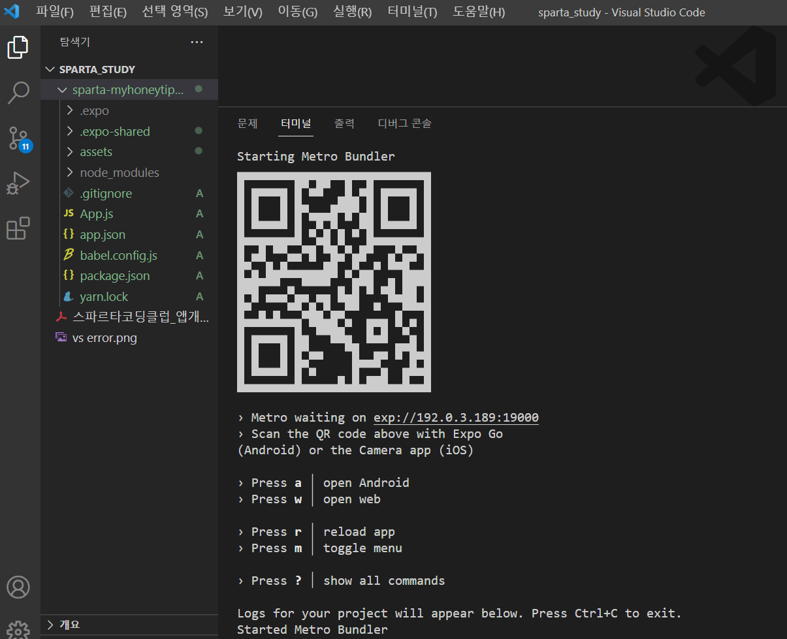This screenshot has height=639, width=787.
Task: Open the Accounts menu icon
Action: 18,587
